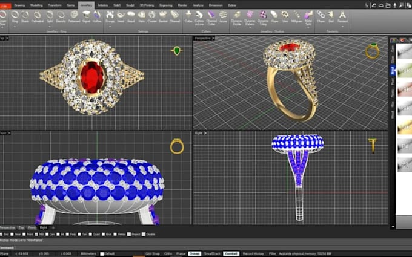
Task: Click the Azure cutter tool
Action: [x=223, y=16]
